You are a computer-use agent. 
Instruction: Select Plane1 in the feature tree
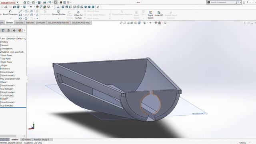pos(4,82)
